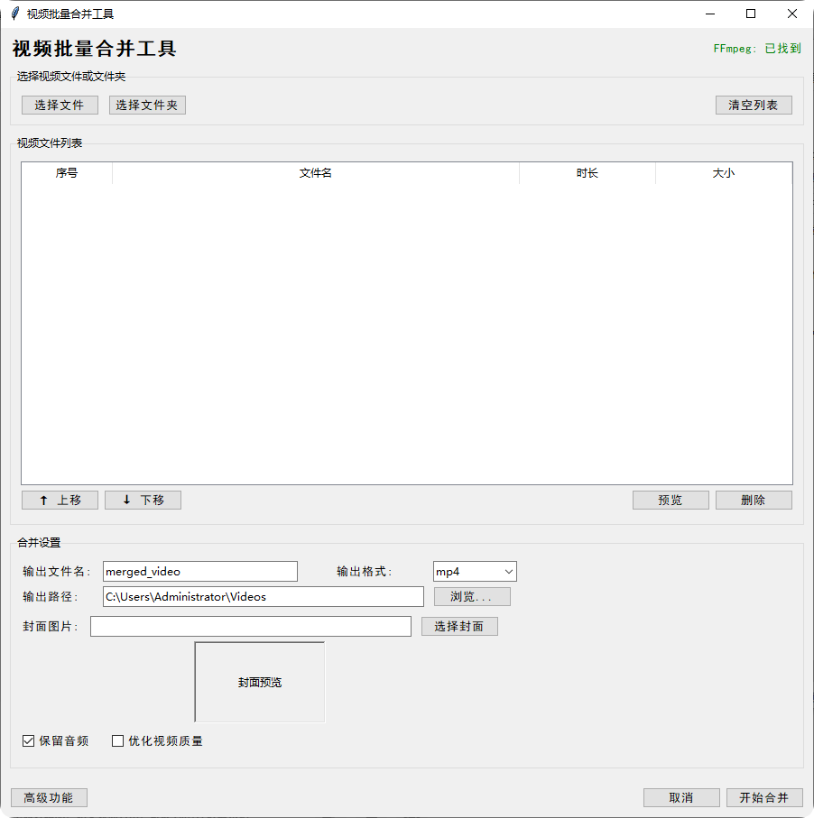The image size is (814, 818).
Task: Click the 选择文件夹 button
Action: [147, 105]
